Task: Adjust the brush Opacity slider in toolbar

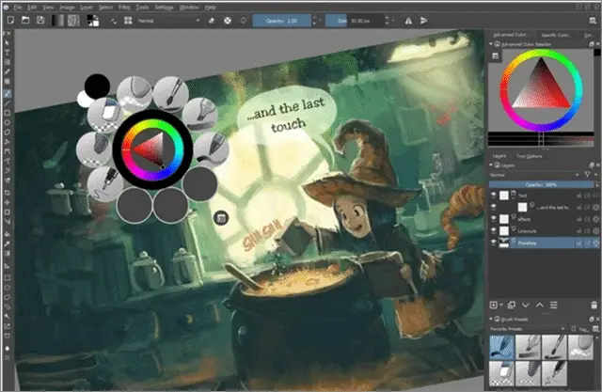Action: click(x=282, y=21)
